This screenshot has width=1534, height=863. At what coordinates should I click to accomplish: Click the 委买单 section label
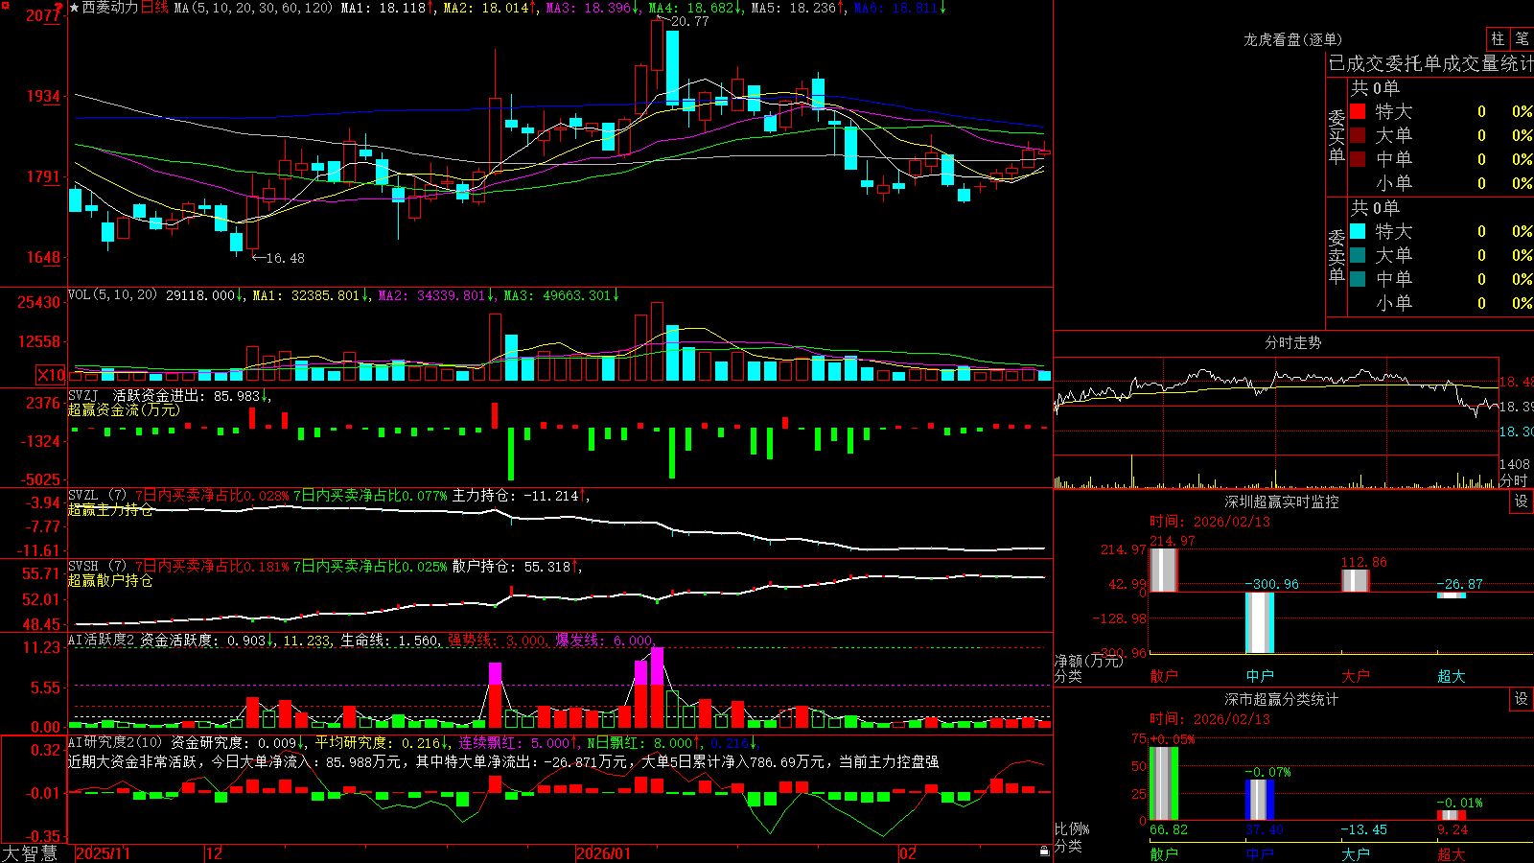point(1336,135)
